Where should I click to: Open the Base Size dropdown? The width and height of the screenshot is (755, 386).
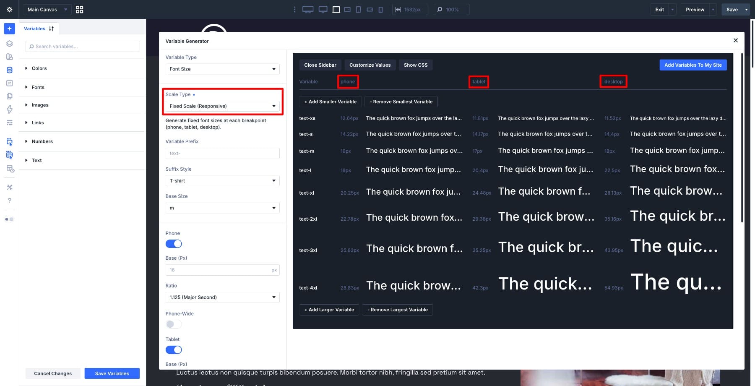coord(222,208)
